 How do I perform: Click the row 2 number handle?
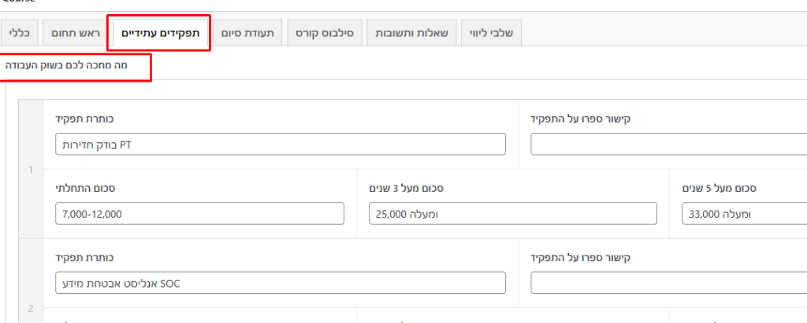(31, 308)
